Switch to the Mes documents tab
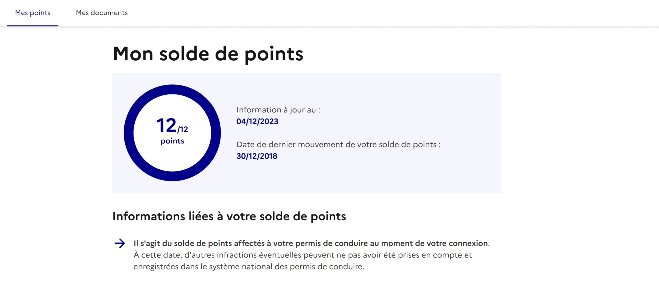Screen dimensions: 659x281 [102, 13]
